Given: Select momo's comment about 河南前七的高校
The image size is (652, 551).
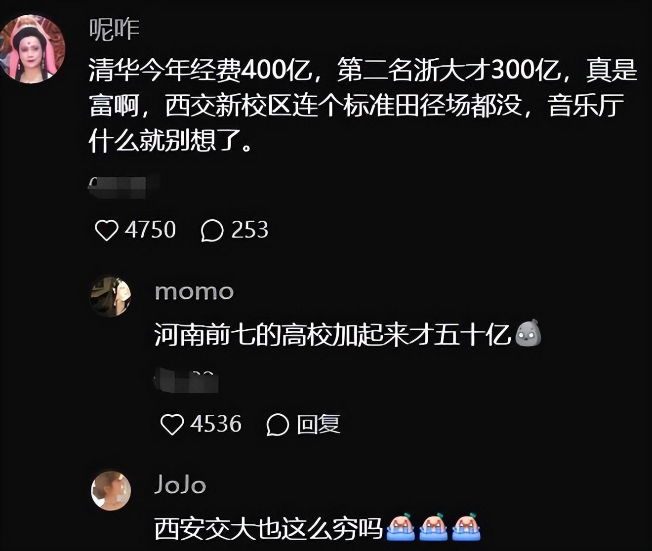Looking at the screenshot, I should click(x=333, y=335).
